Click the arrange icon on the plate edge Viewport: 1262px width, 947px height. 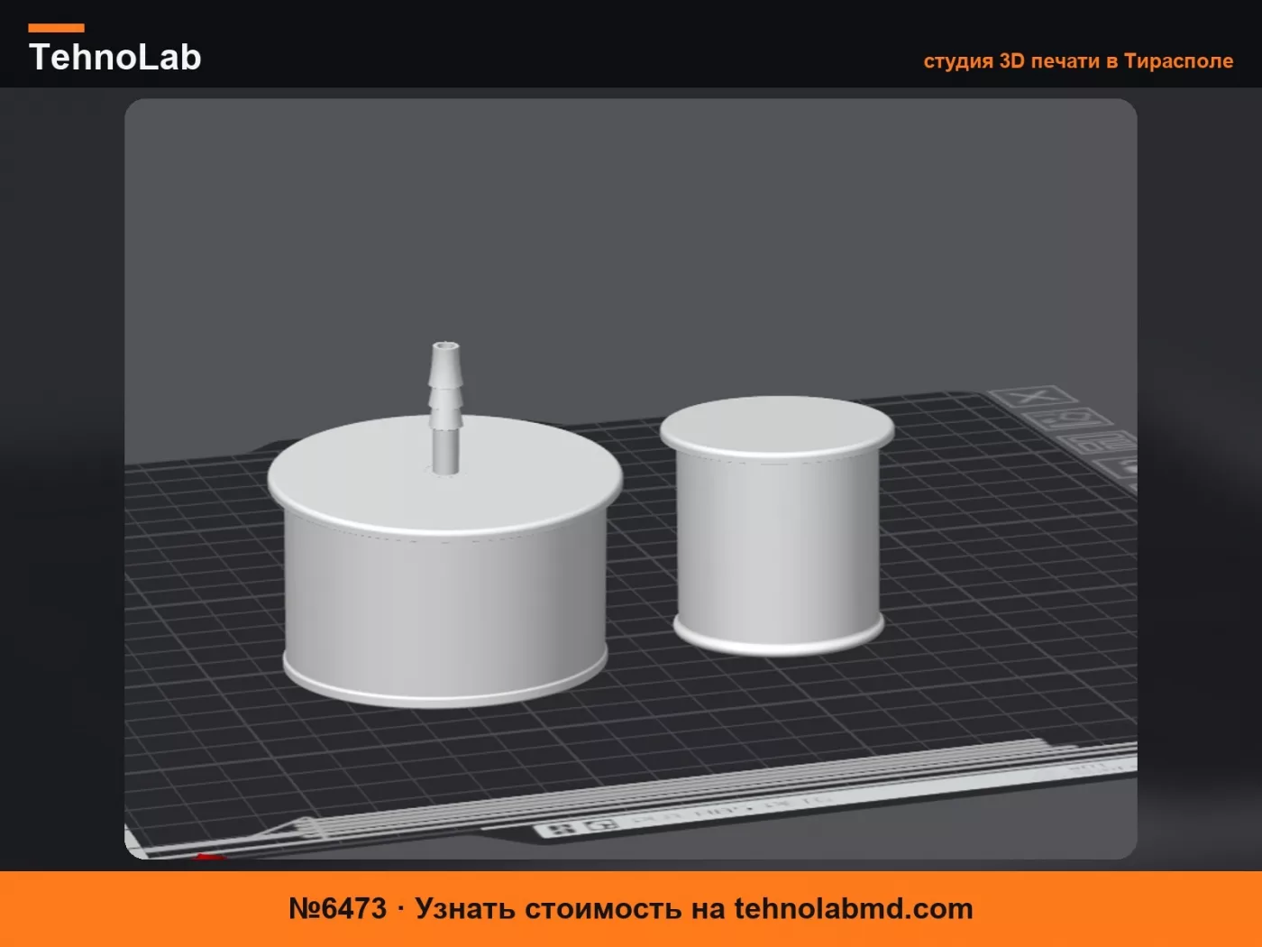1095,444
